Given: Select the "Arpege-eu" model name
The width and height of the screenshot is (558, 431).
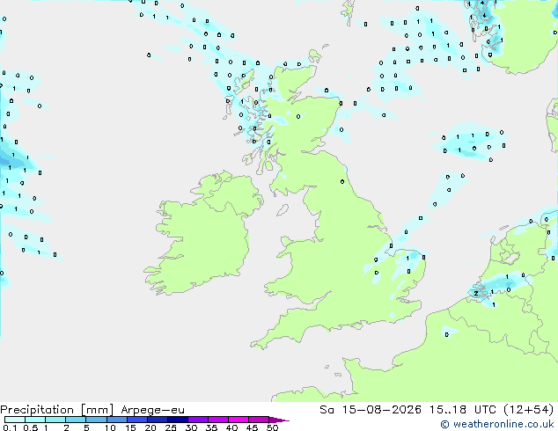Looking at the screenshot, I should point(152,410).
